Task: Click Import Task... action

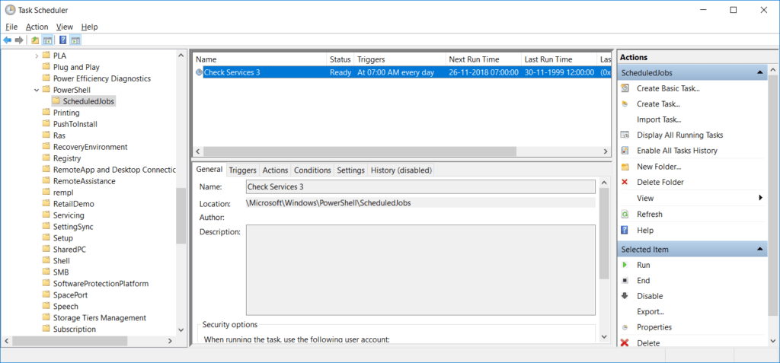Action: pyautogui.click(x=659, y=119)
